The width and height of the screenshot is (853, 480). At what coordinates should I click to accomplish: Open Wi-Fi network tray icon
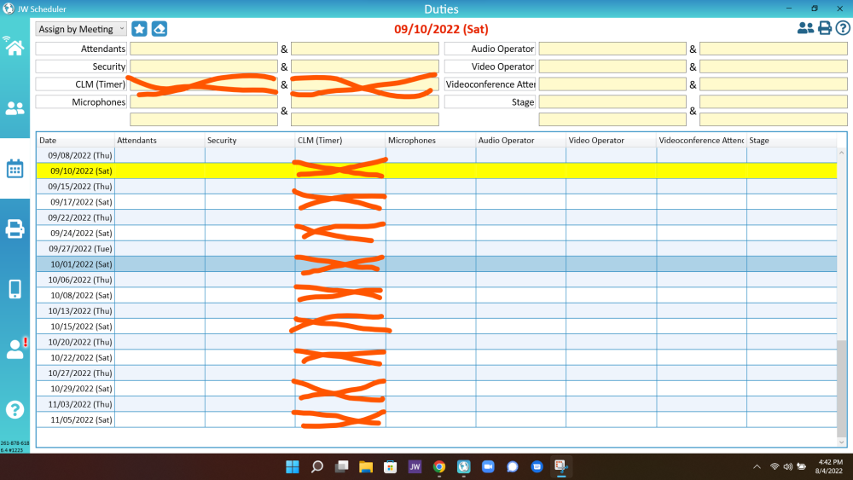[775, 466]
